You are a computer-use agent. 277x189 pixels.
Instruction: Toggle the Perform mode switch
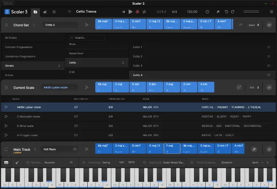26,162
